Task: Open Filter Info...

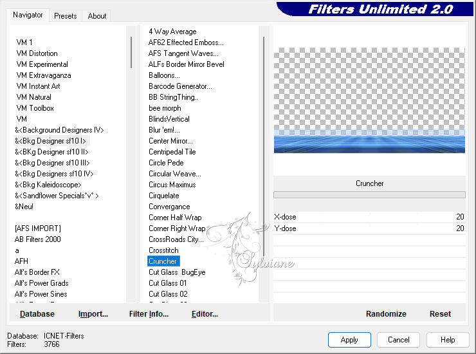Action: 149,314
